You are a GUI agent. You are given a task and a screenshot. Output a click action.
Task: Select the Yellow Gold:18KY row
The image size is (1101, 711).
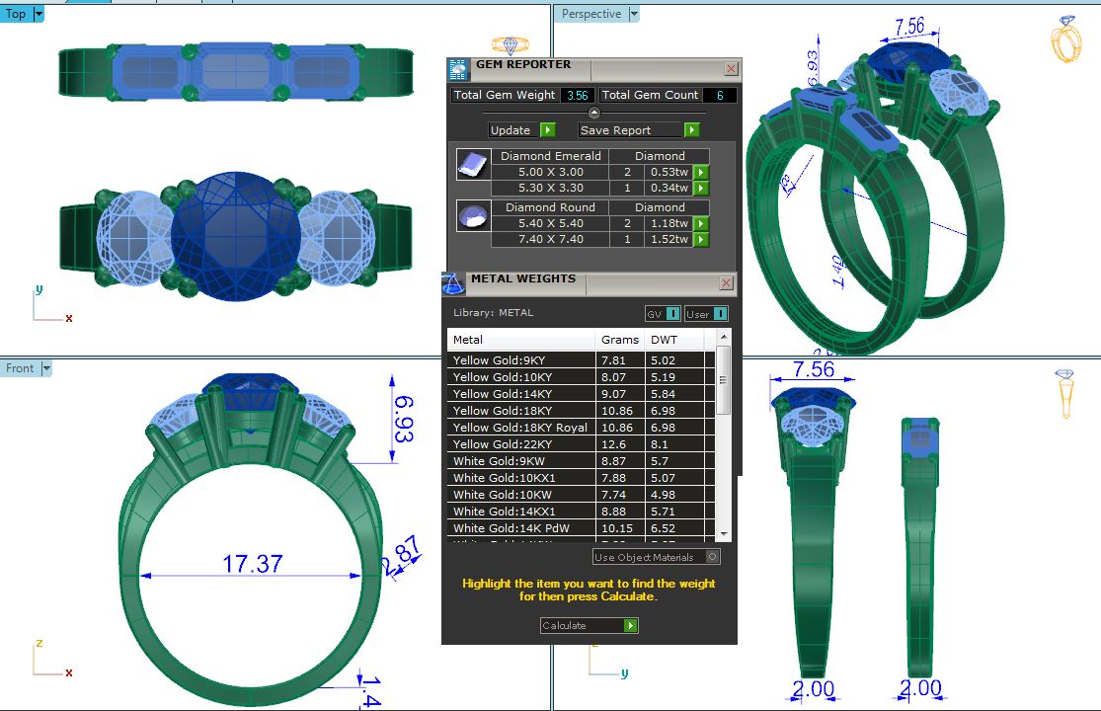[x=520, y=411]
